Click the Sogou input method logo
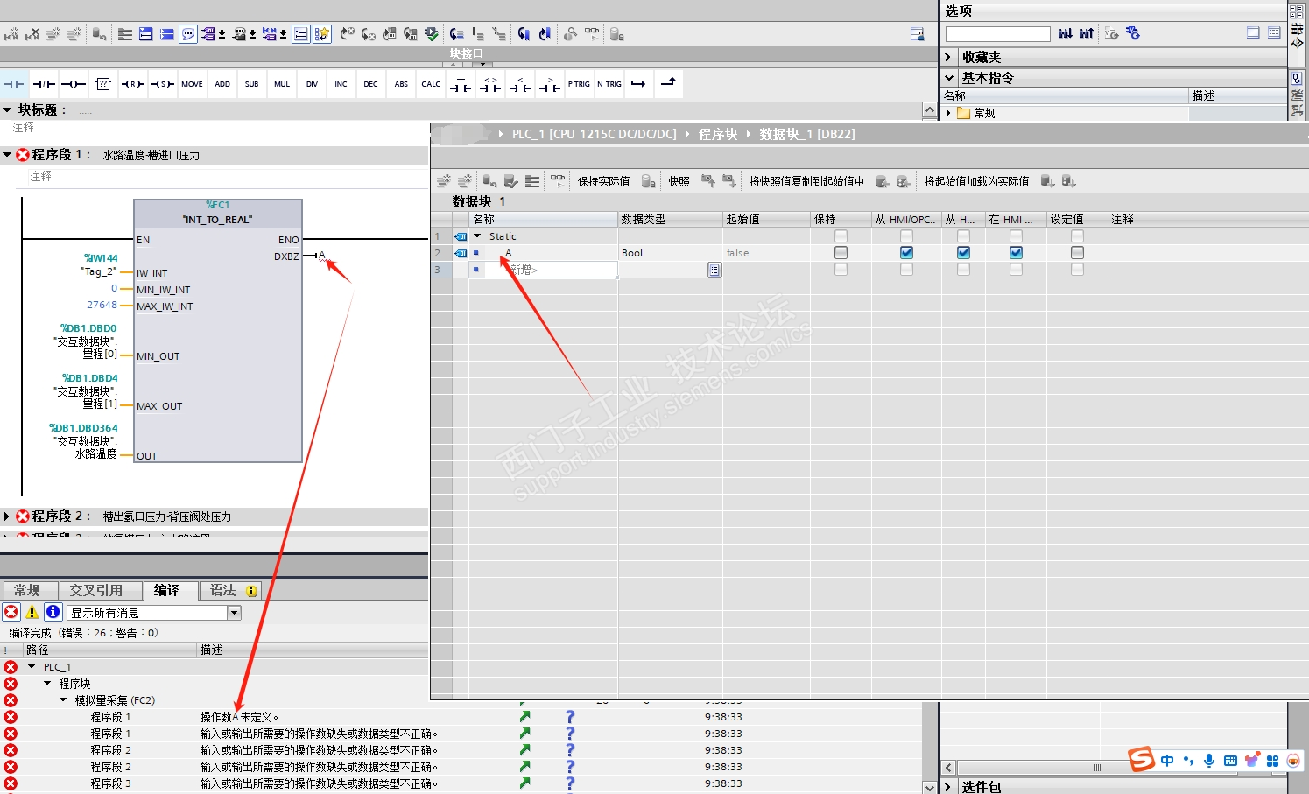Screen dimensions: 1309x794 pyautogui.click(x=1141, y=759)
